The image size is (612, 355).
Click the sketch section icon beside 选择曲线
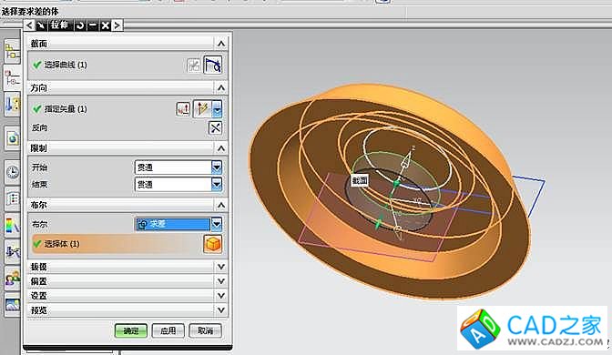[194, 66]
